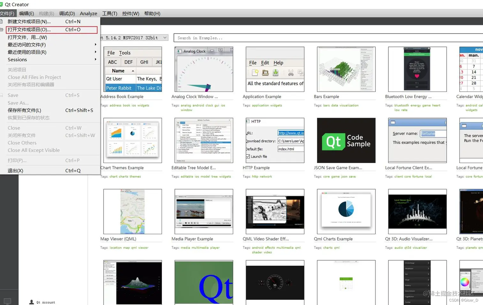Open Address Book Example thumbnail

133,69
